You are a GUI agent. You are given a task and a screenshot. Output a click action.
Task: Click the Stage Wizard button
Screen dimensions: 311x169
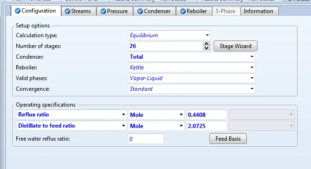[236, 46]
